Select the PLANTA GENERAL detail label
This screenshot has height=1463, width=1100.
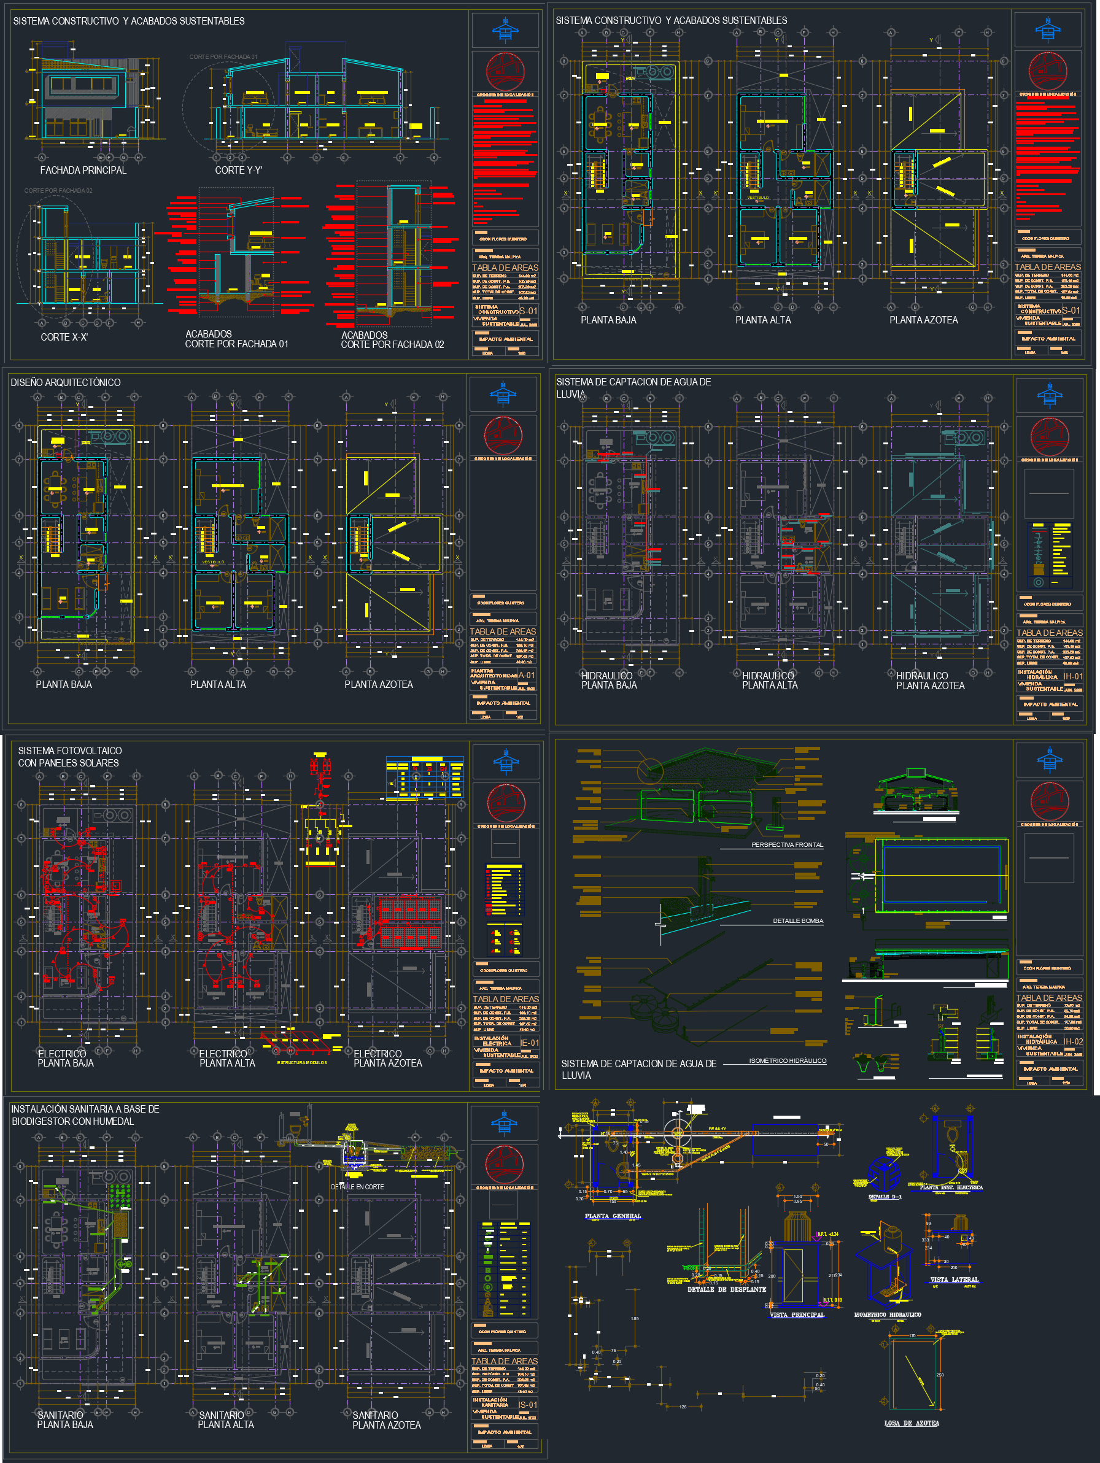[613, 1216]
